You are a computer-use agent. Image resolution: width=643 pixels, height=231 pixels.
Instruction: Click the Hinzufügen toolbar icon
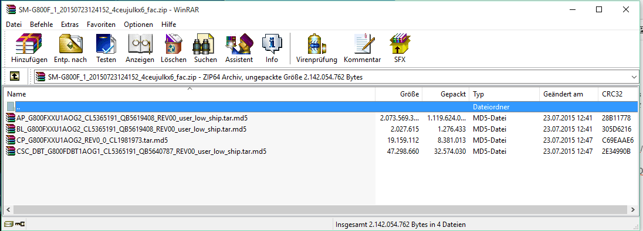[x=29, y=44]
